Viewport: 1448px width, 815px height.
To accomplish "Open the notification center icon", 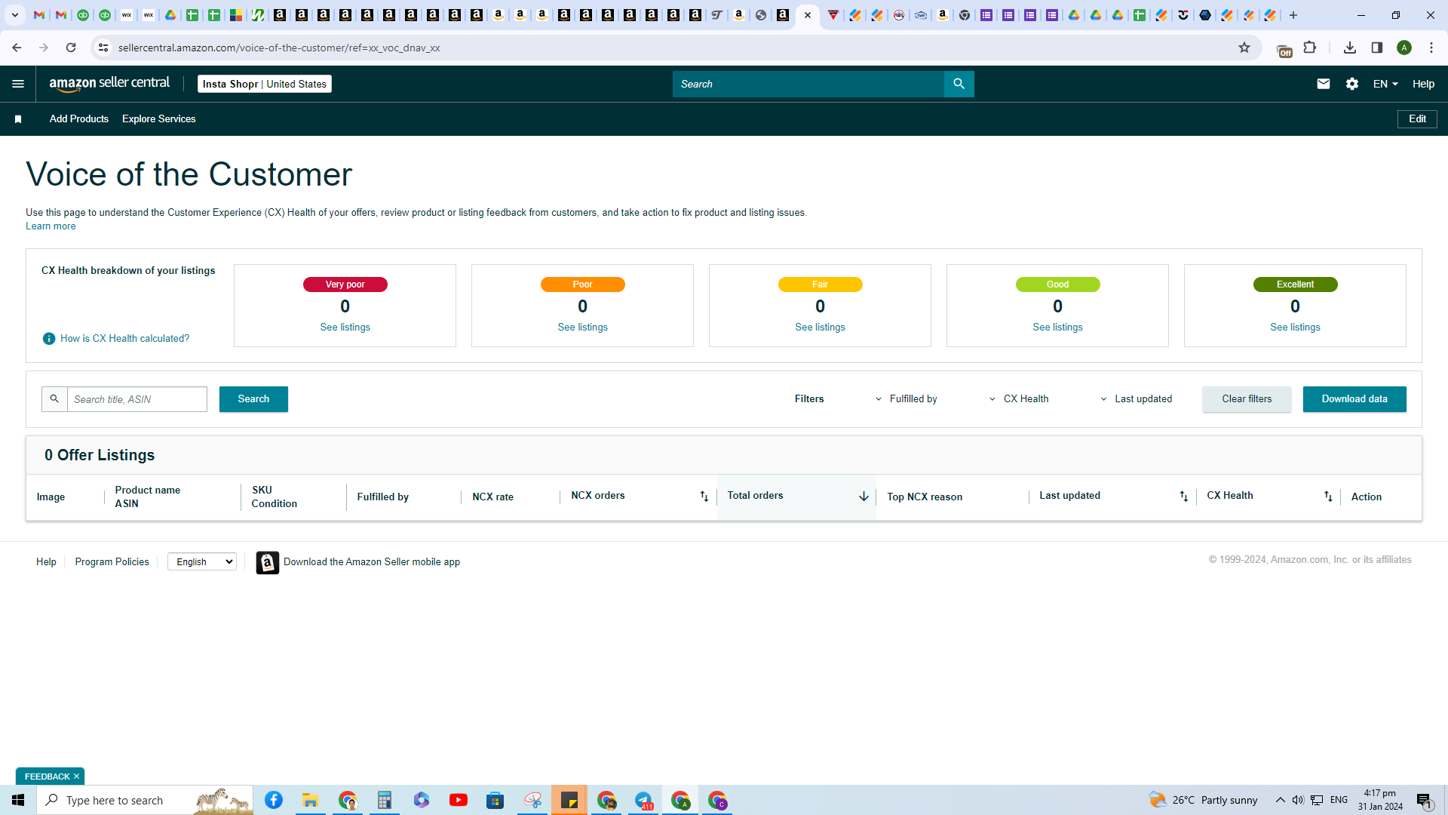I will click(1424, 800).
